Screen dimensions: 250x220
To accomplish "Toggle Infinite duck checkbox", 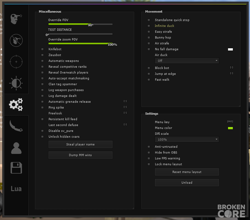I will 149,26.
